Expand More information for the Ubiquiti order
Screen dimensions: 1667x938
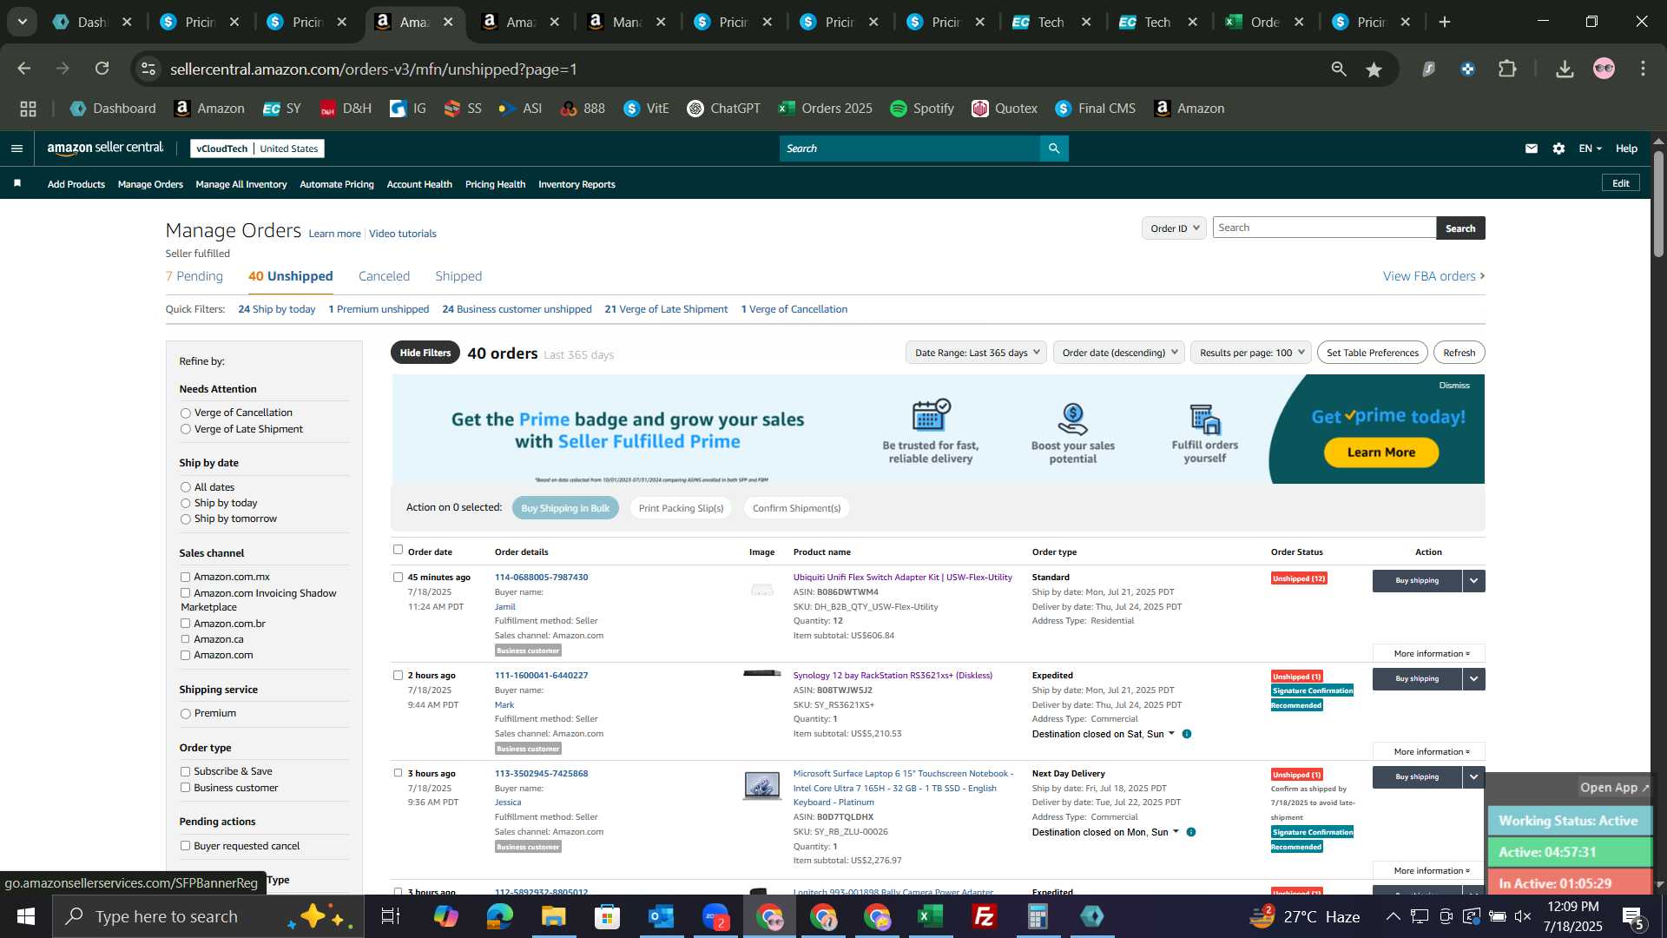pos(1429,654)
